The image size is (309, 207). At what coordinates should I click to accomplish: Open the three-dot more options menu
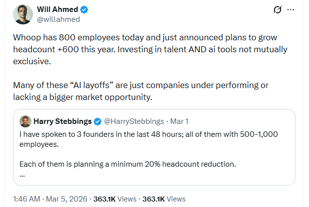pos(292,10)
